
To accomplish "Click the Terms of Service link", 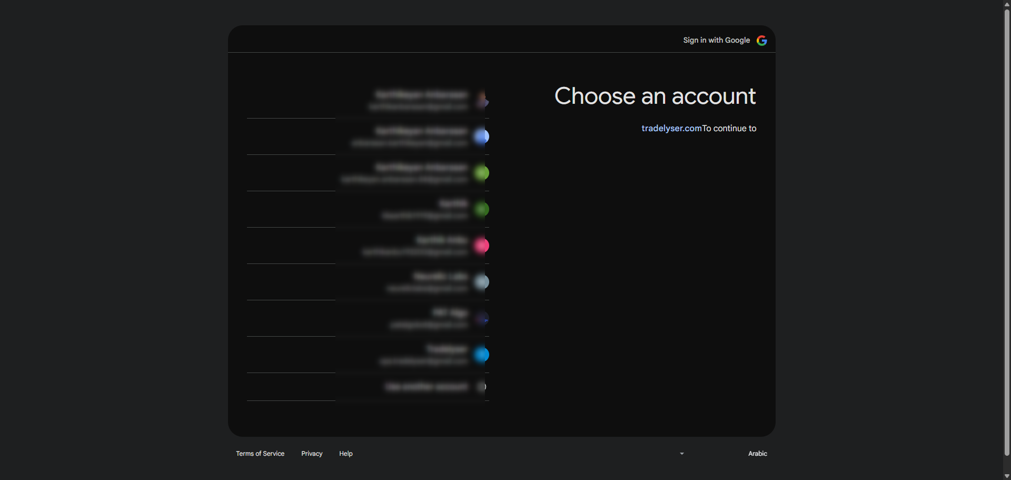I will click(x=260, y=454).
